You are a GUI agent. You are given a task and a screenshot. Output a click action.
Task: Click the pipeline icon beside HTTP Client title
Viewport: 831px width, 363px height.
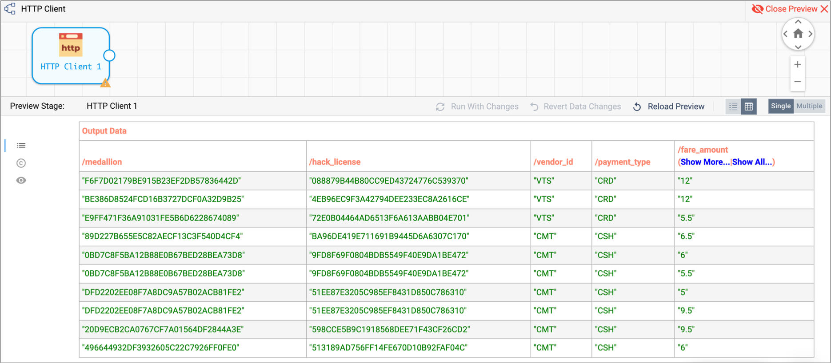[10, 9]
